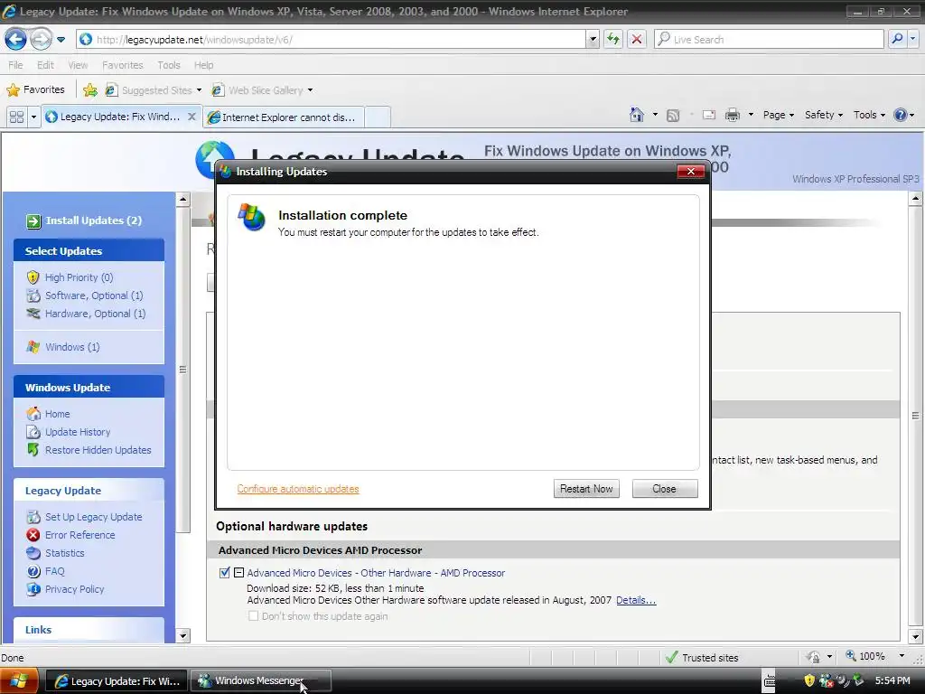
Task: Click the Home toolbar icon
Action: tap(637, 115)
